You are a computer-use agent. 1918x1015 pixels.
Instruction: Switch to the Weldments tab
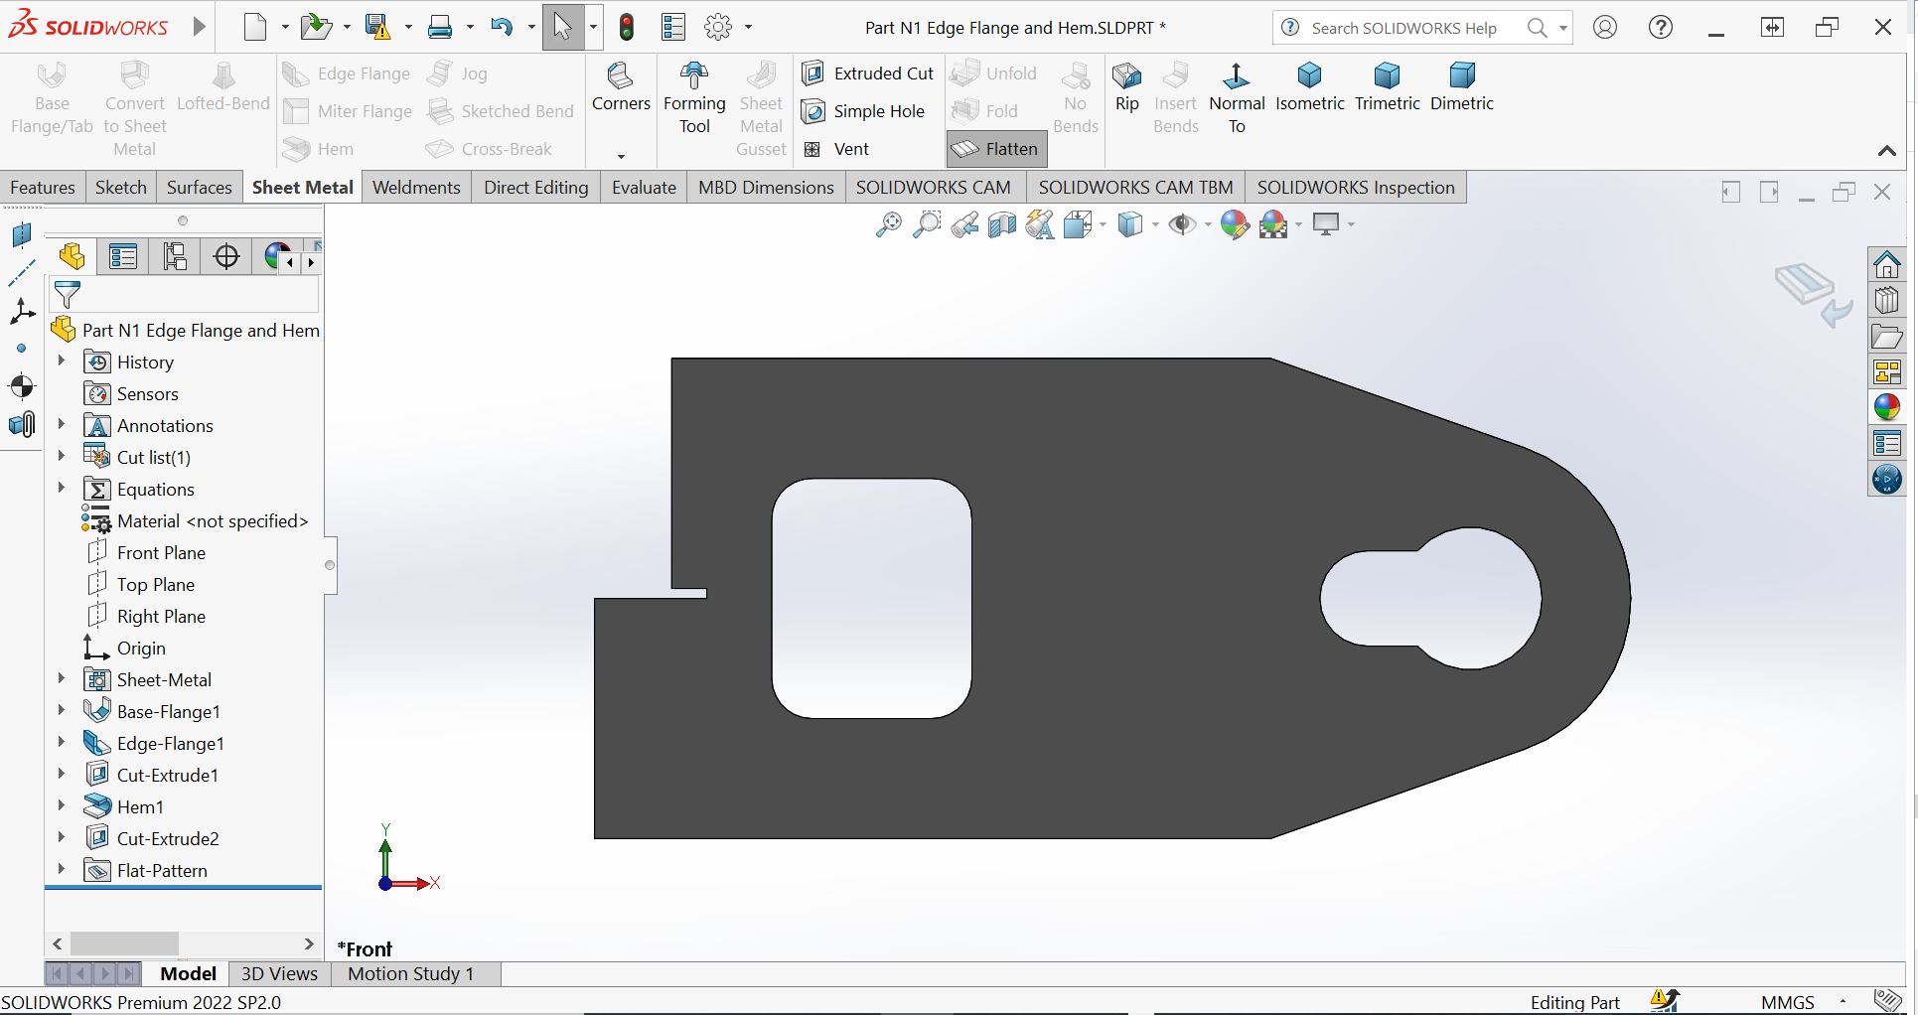point(416,188)
